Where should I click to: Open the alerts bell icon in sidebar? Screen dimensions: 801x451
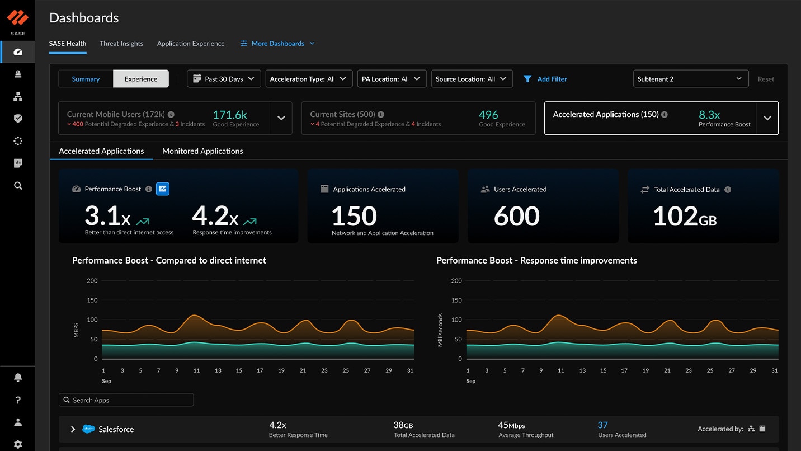coord(18,74)
